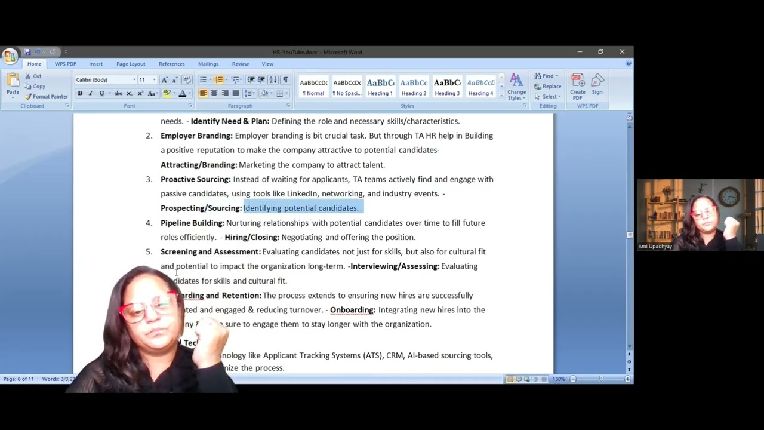Go to the Review tab
This screenshot has width=764, height=430.
click(241, 64)
